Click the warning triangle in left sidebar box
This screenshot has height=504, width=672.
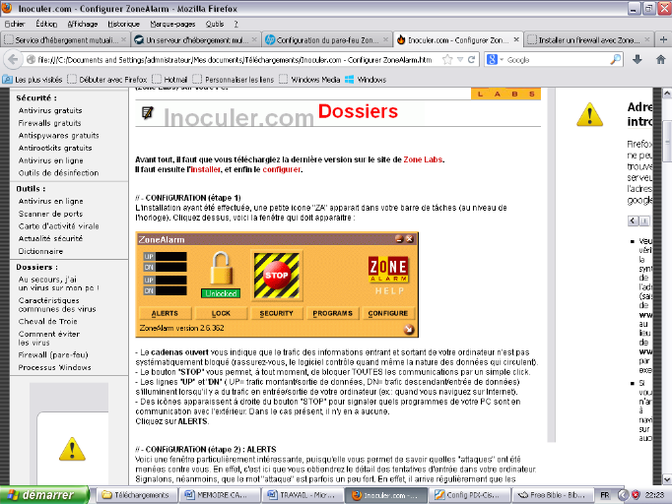tap(72, 449)
